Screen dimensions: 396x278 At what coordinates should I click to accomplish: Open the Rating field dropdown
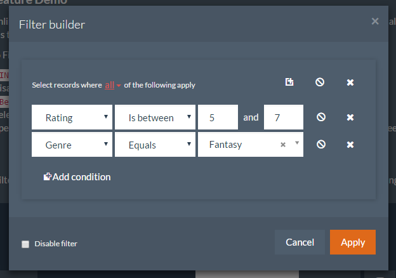pos(71,117)
